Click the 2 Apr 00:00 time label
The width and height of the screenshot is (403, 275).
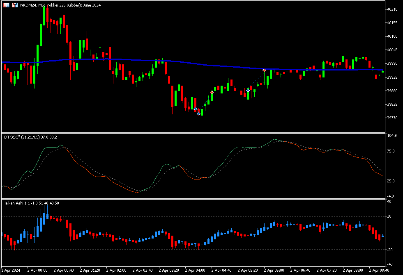click(x=37, y=270)
